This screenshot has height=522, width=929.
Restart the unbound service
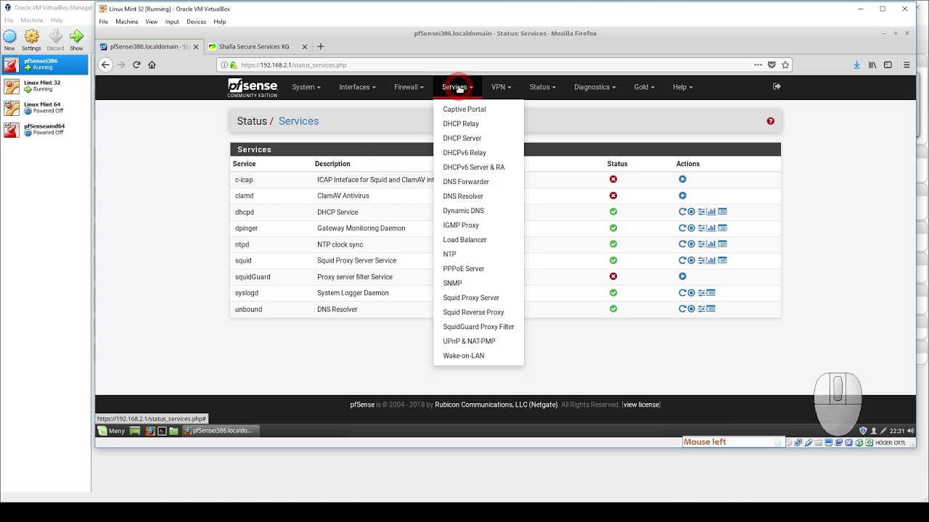coord(682,309)
